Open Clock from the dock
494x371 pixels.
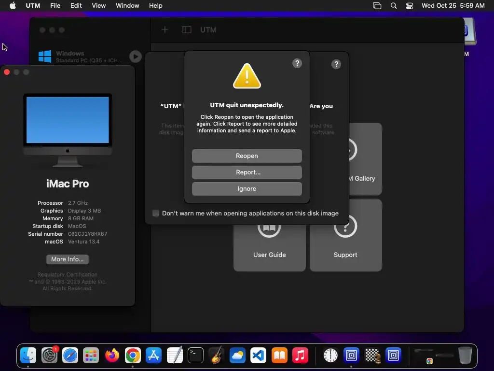(x=330, y=356)
